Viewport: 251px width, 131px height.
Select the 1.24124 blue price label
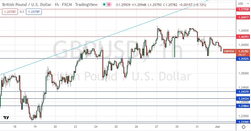(x=244, y=99)
